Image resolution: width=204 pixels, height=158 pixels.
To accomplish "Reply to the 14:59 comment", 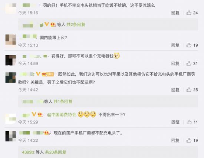I will tap(175, 63).
